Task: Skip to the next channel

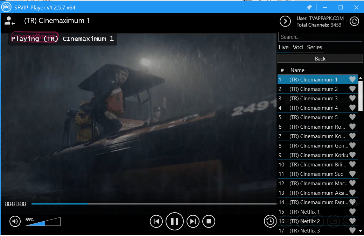Action: click(x=193, y=221)
